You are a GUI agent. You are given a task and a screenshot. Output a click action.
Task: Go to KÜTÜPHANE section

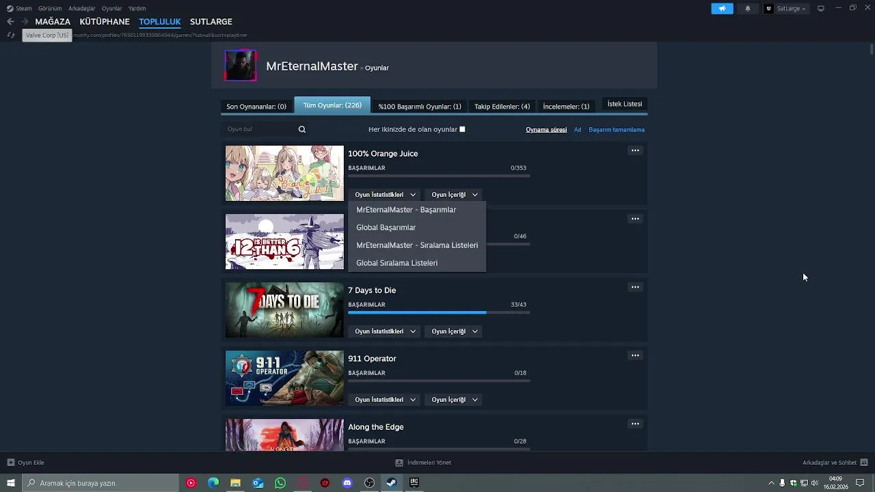(105, 21)
